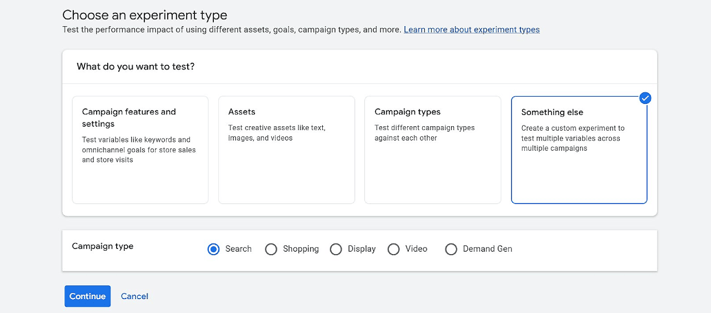Click 'Test different campaign types' description text
This screenshot has width=711, height=313.
[x=424, y=133]
